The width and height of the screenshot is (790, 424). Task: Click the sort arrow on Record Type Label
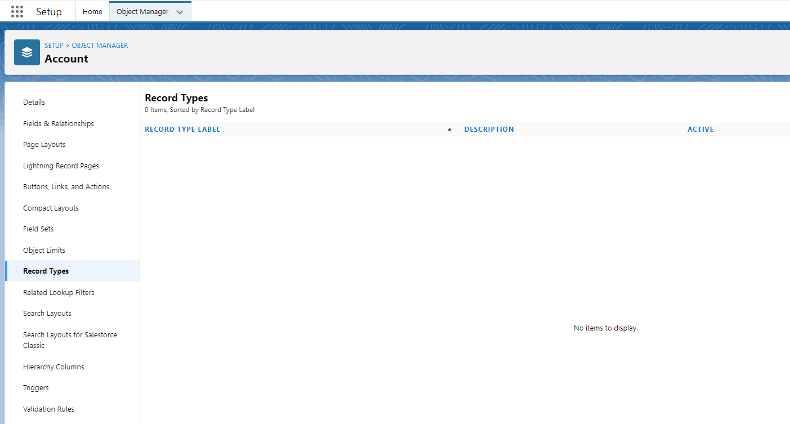pyautogui.click(x=449, y=130)
